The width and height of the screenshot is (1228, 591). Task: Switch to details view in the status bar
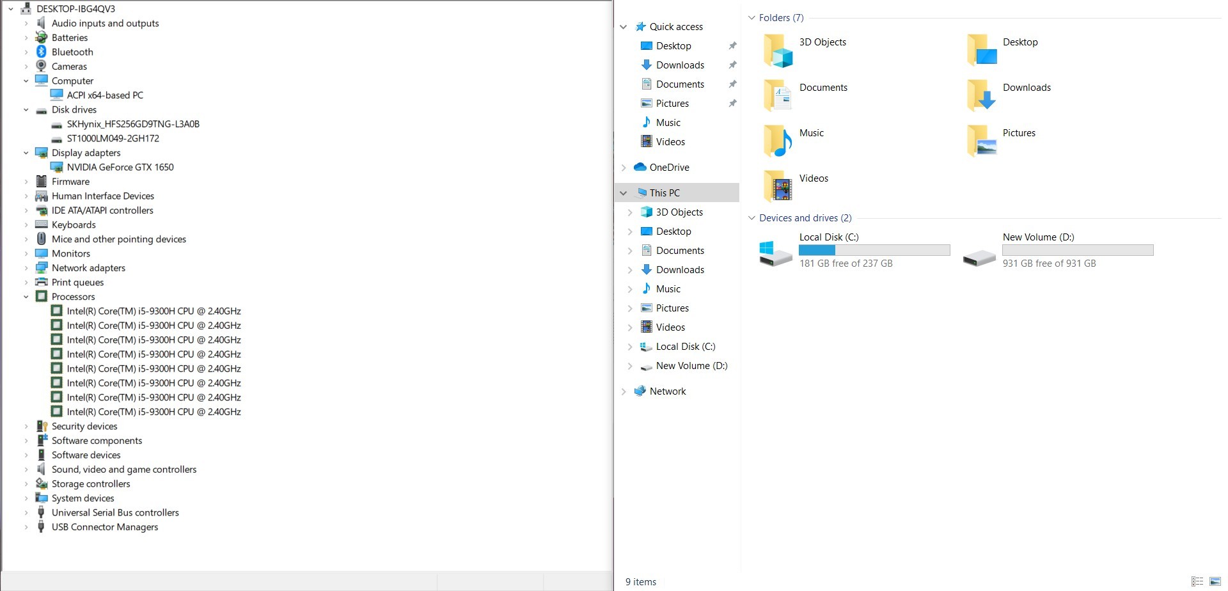1199,581
